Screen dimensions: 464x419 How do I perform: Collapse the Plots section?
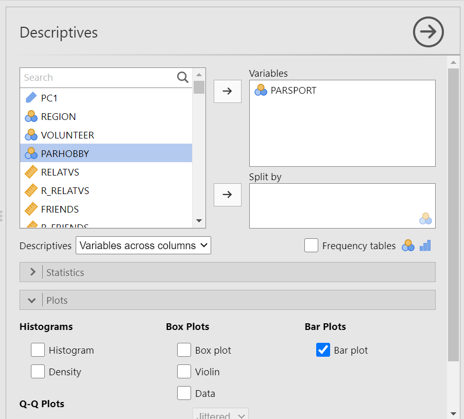coord(227,300)
